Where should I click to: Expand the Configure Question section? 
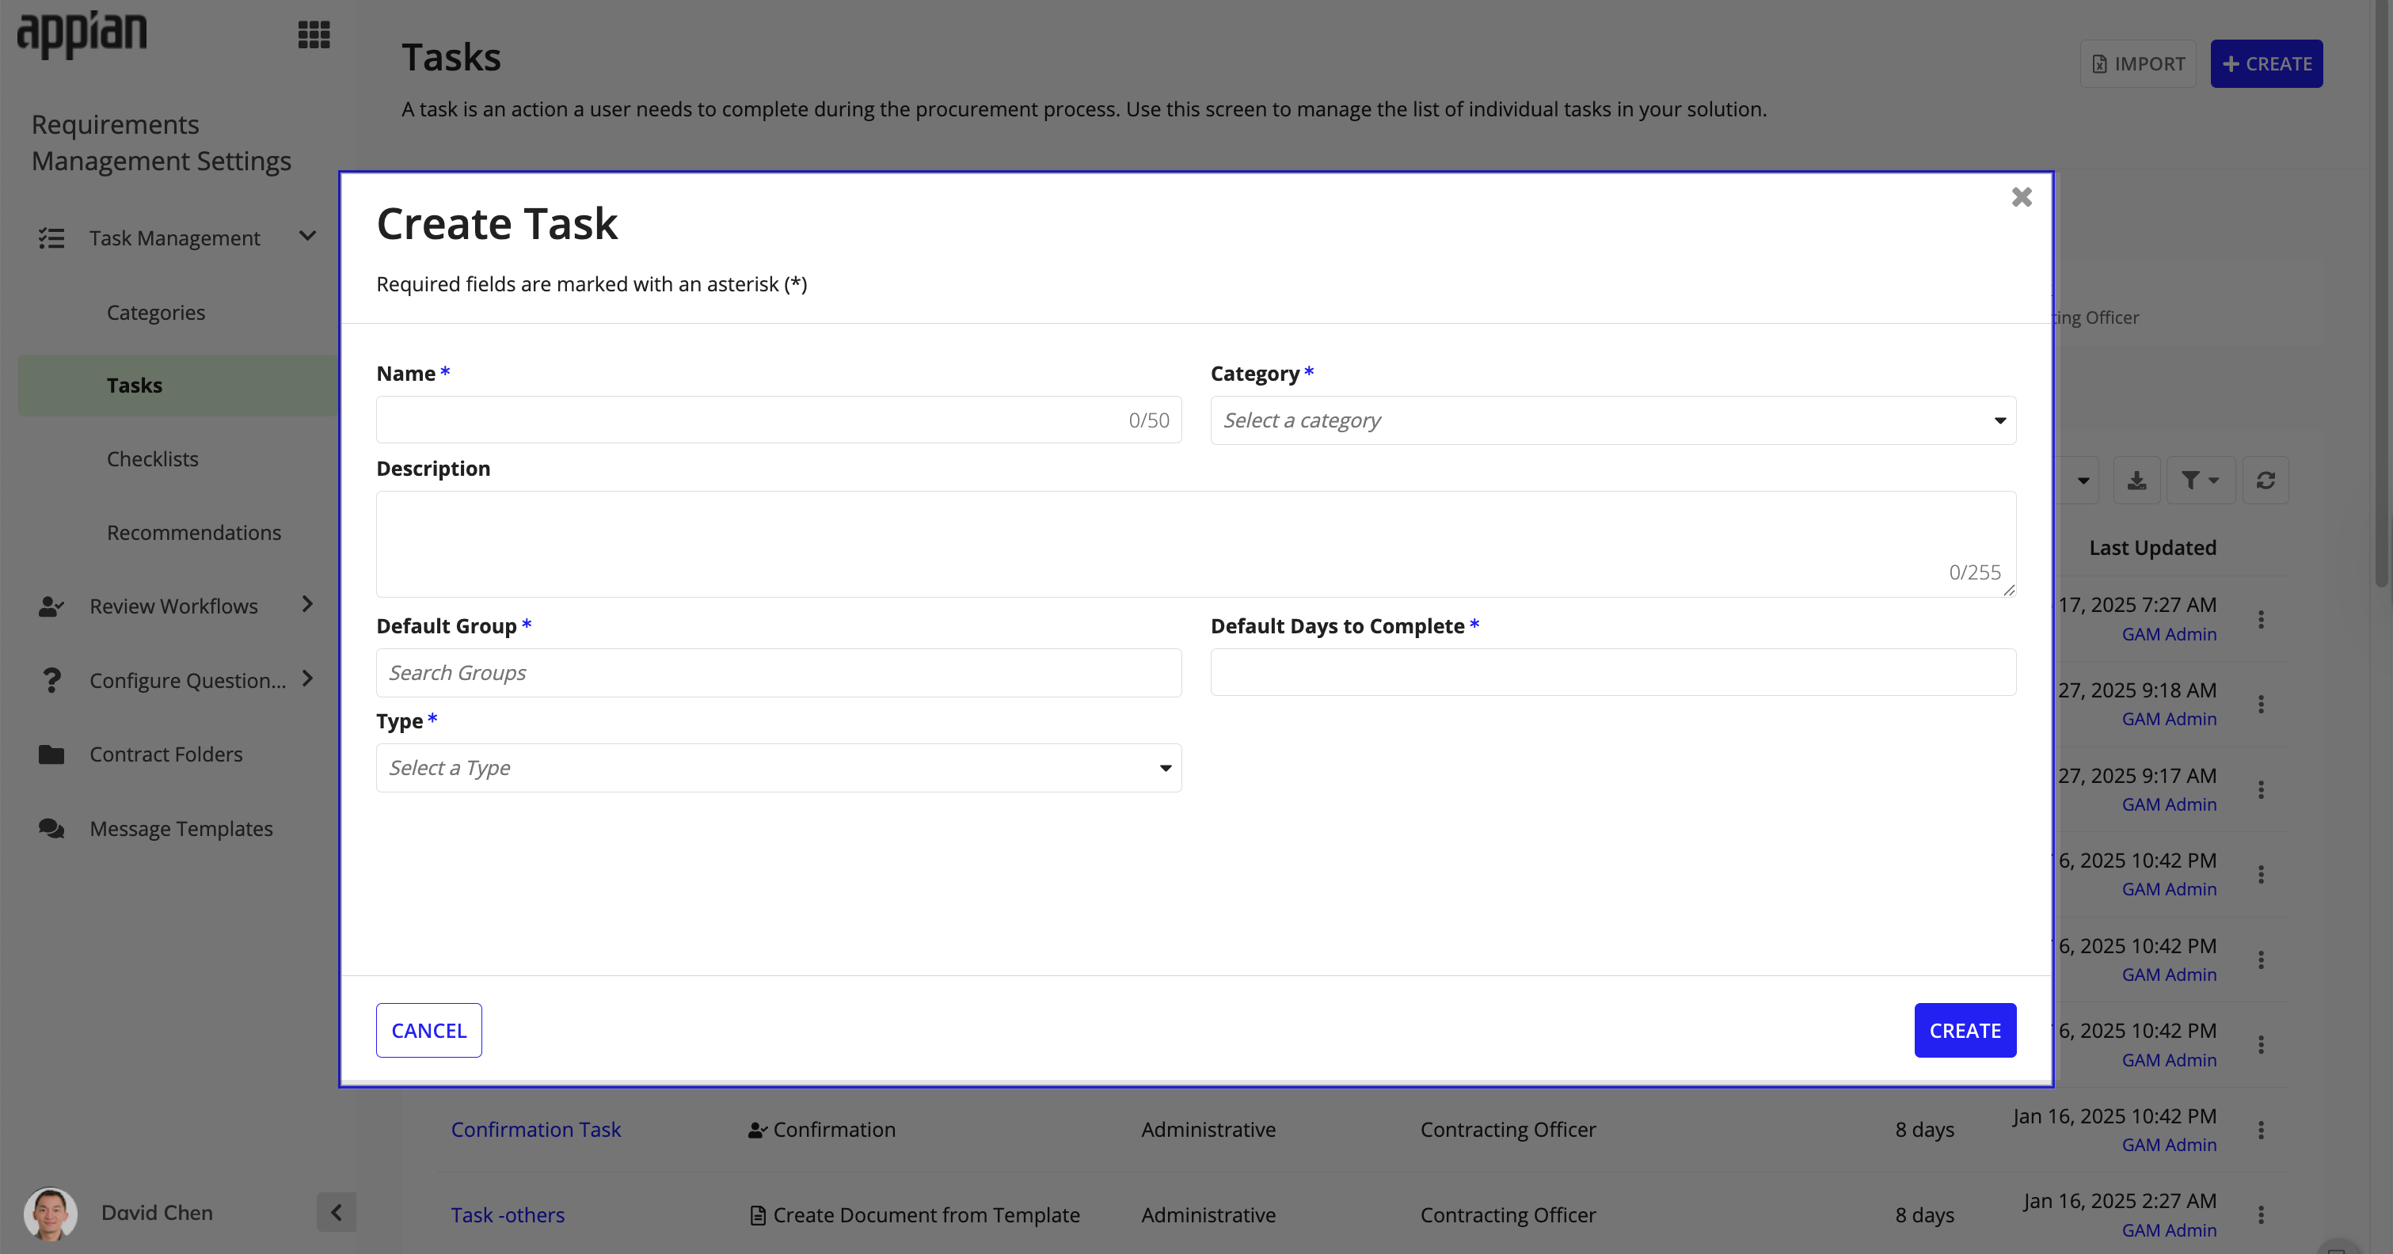307,679
